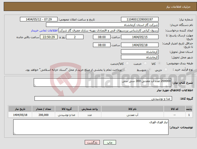
Task: Click the unit cell عدد
Action: coord(90,115)
